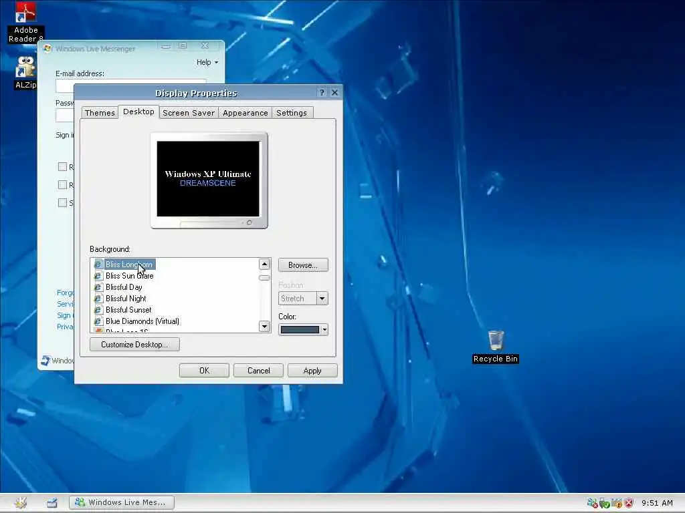Select Blissful Night background

(x=126, y=299)
